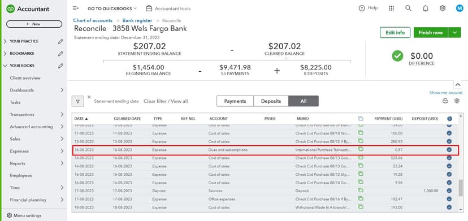This screenshot has height=221, width=468.
Task: Uncheck cleared circle on 280.93 row
Action: [449, 141]
